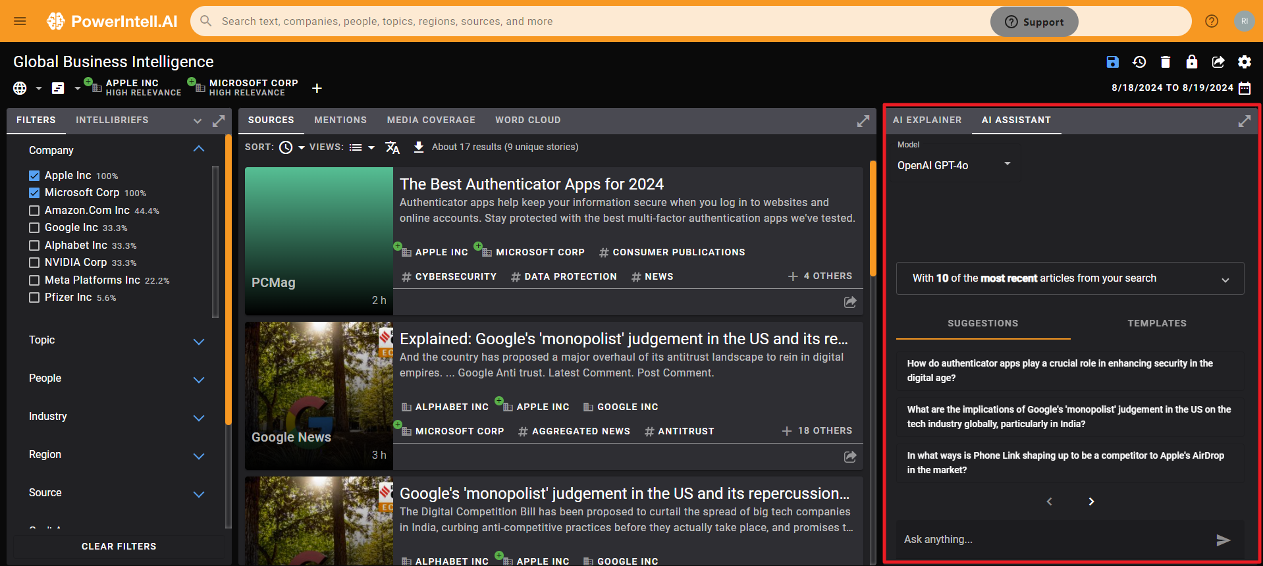Screen dimensions: 1263x566
Task: Open The Best Authenticator Apps for 2024 headline
Action: 531,184
